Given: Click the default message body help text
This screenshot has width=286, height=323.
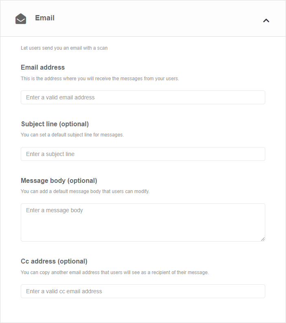Looking at the screenshot, I should coord(85,191).
